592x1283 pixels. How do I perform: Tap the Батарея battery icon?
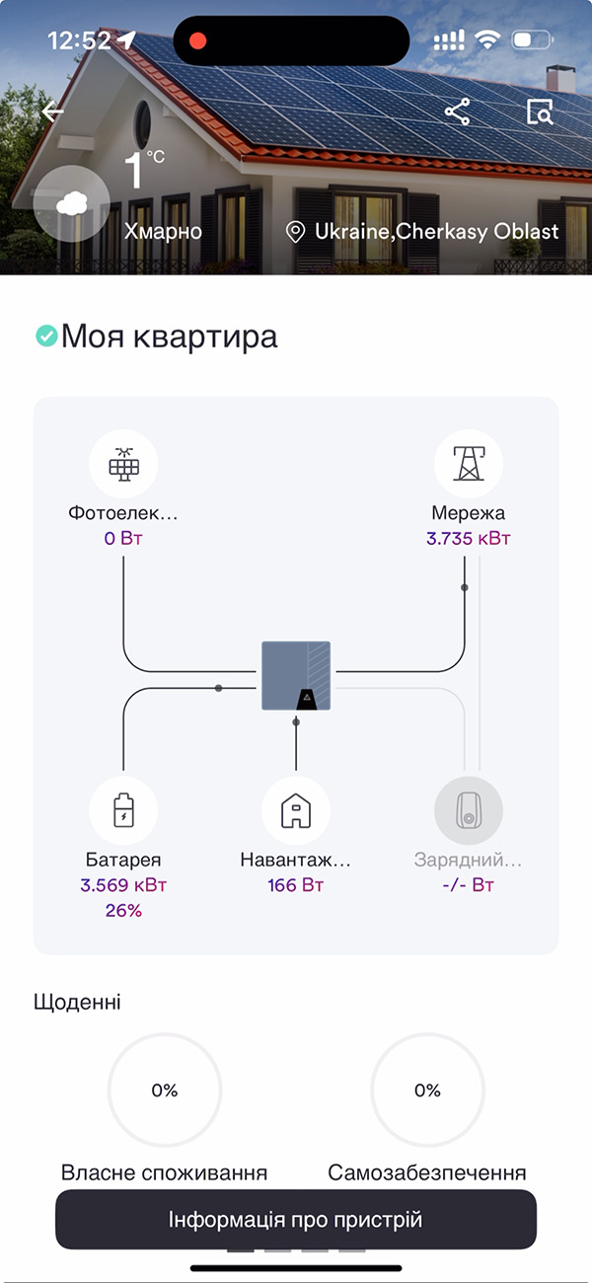(x=123, y=808)
